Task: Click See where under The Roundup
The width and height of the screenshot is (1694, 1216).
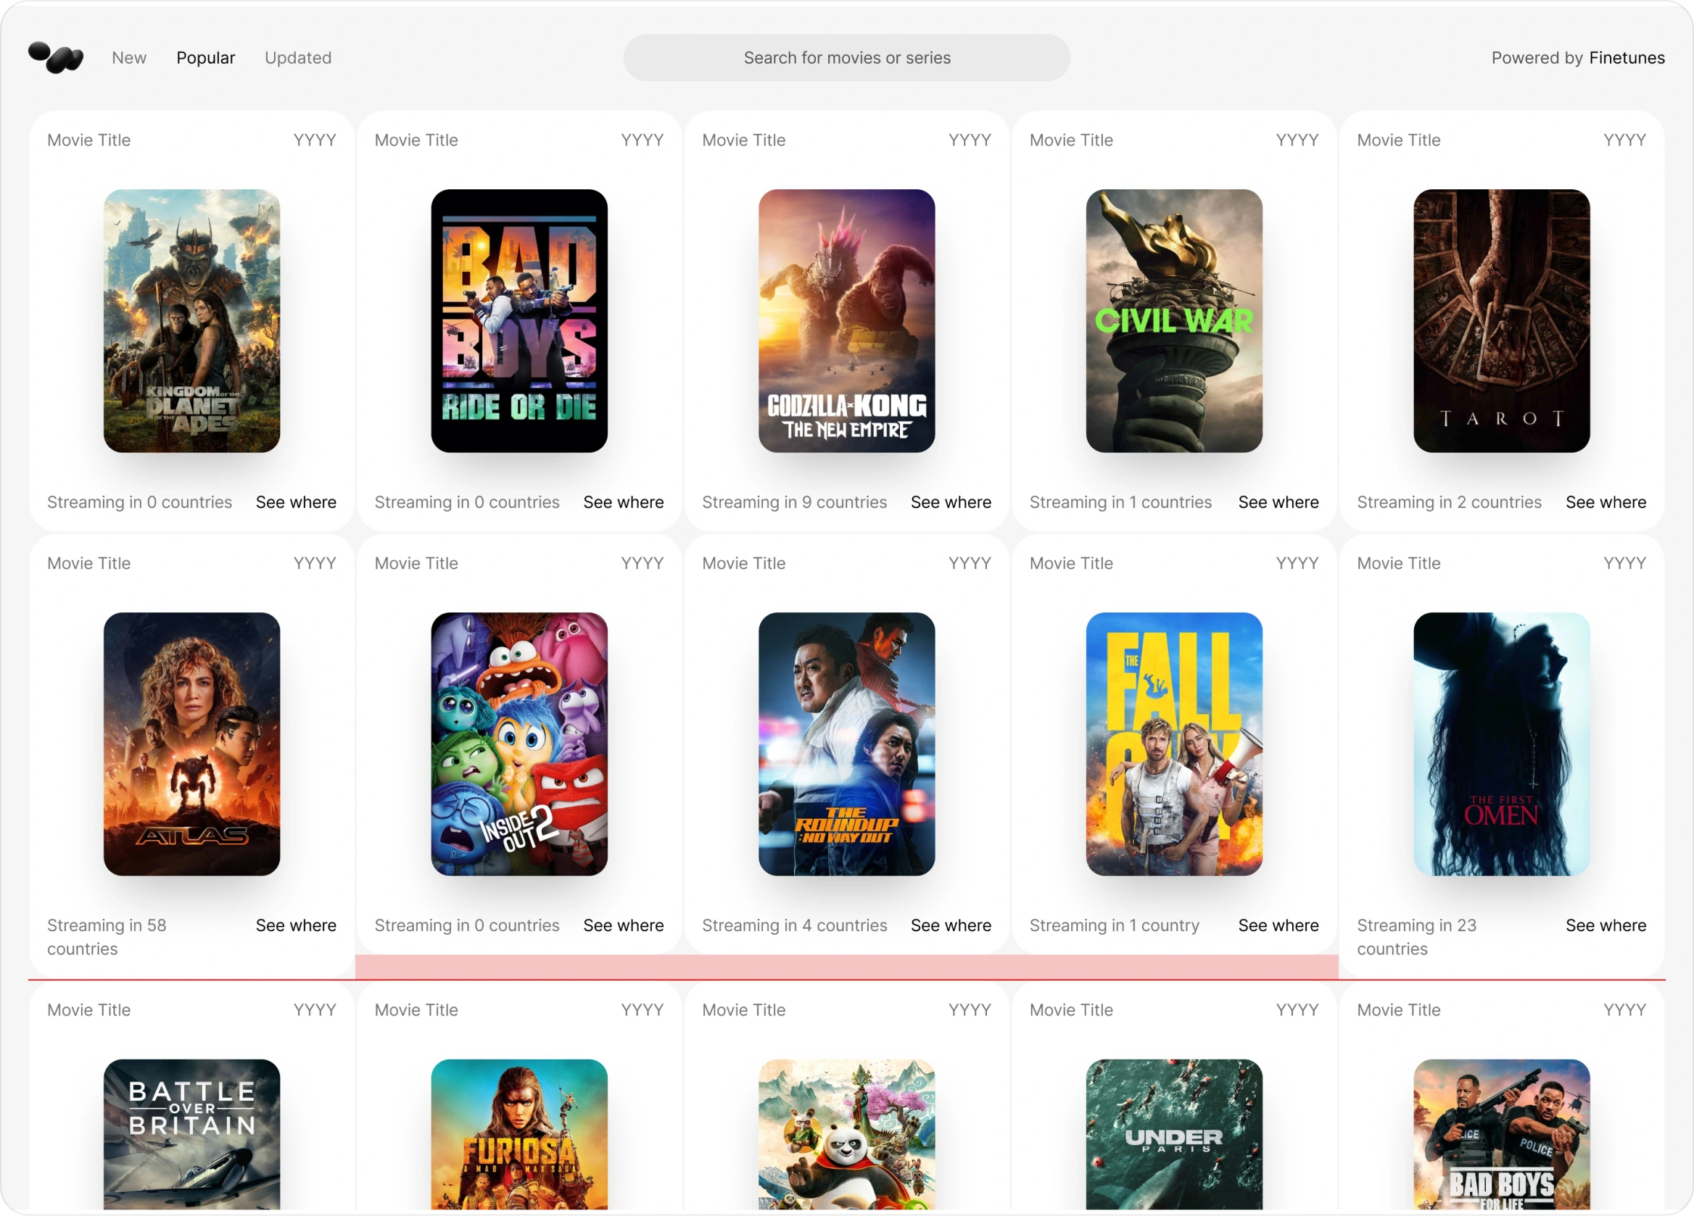Action: click(950, 925)
